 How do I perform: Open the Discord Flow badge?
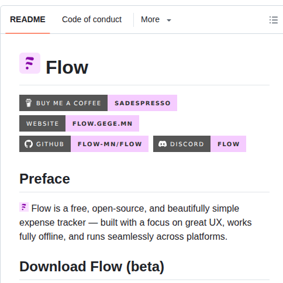[199, 144]
